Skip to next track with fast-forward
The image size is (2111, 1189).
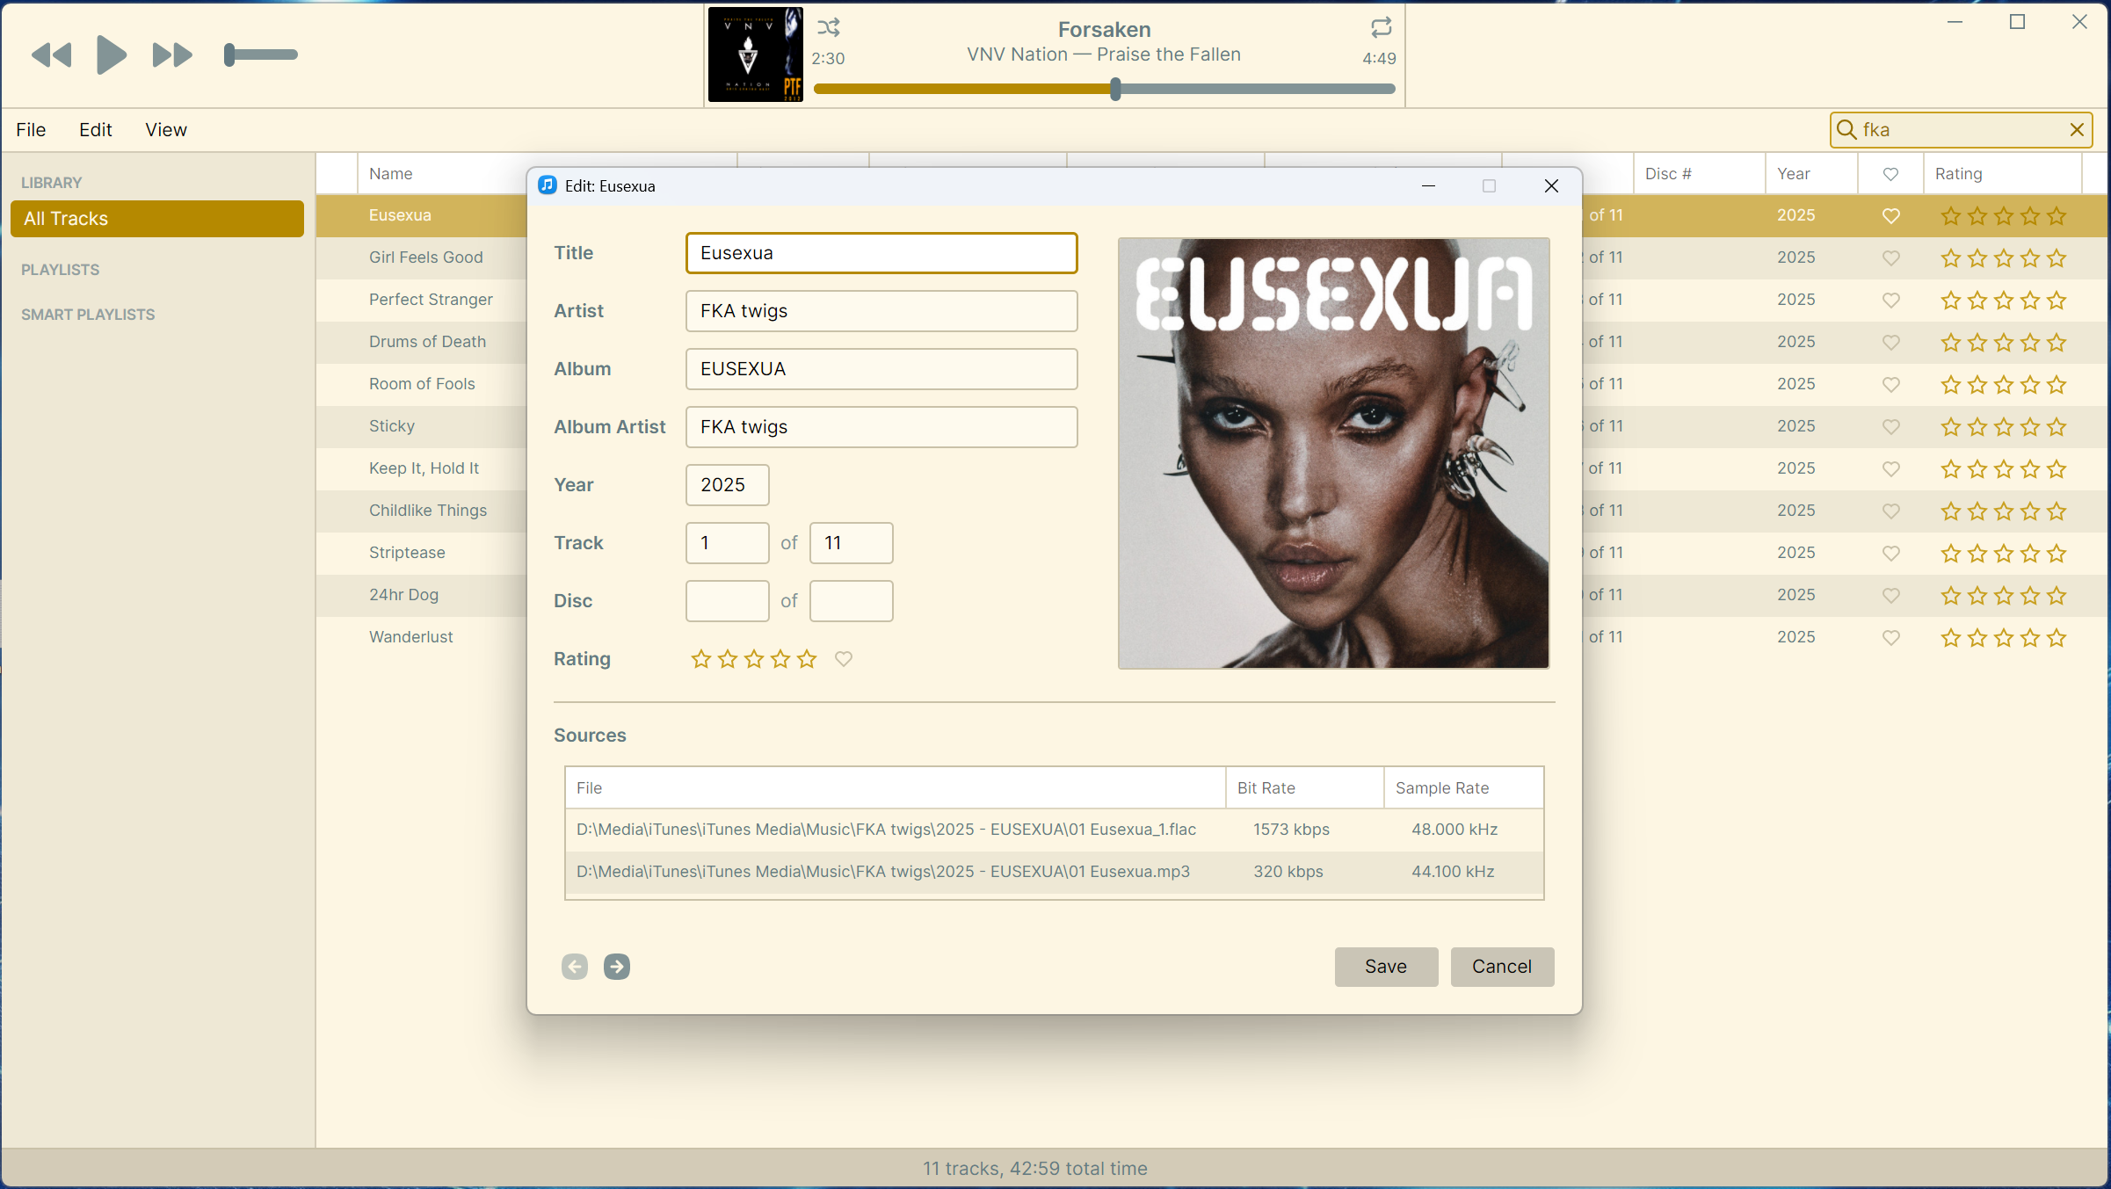(172, 55)
